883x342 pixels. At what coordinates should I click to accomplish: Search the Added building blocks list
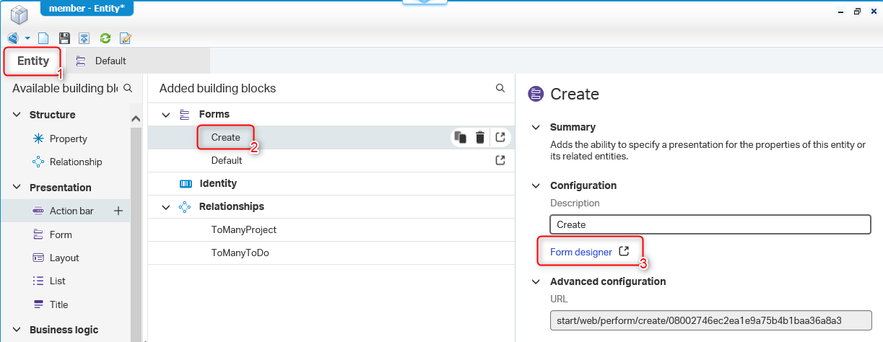coord(500,88)
